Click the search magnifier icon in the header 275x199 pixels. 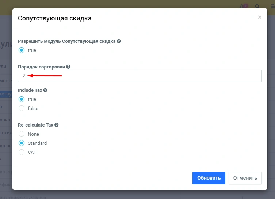(x=257, y=7)
